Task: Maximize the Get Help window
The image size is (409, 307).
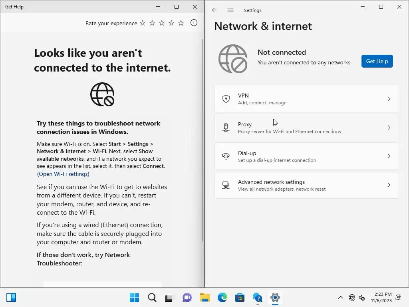Action: [x=177, y=7]
